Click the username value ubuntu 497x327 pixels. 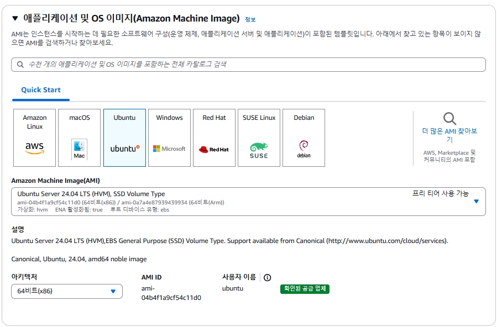233,288
